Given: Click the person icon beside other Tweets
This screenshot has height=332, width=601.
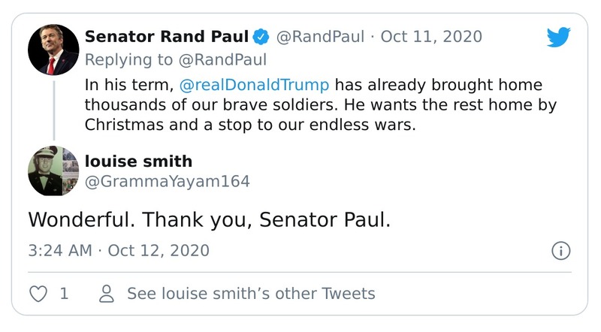Looking at the screenshot, I should pos(107,294).
